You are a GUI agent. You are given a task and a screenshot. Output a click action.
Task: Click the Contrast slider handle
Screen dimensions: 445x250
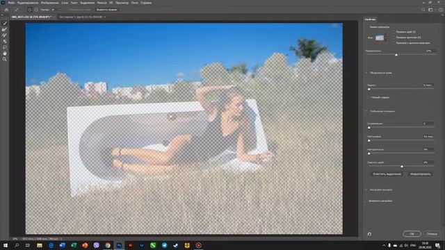(369, 153)
